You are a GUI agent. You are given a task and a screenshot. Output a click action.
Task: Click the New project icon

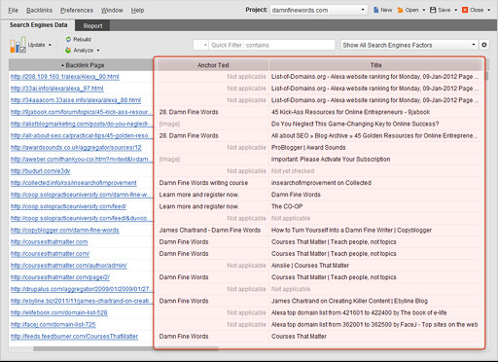coord(376,10)
